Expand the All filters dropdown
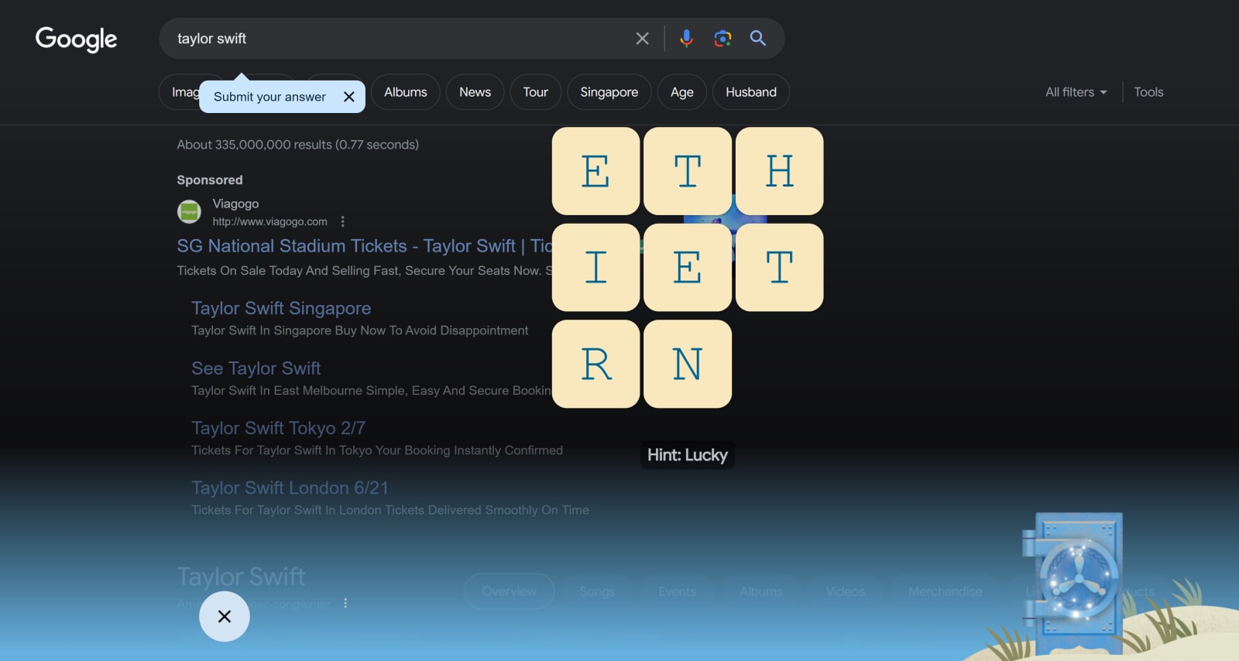Screen dimensions: 1239x661 pos(1076,92)
